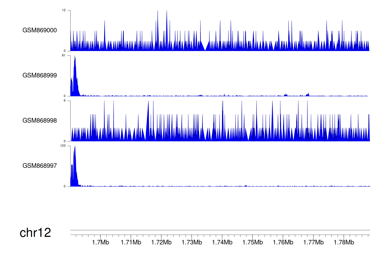Click the GSM868998 track name

click(40, 120)
